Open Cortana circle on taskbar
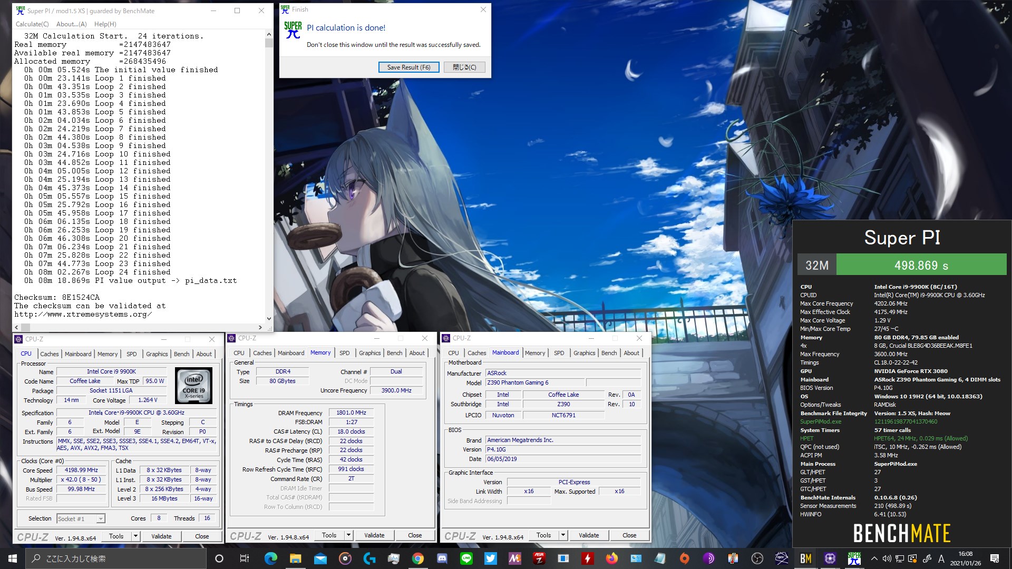 219,558
